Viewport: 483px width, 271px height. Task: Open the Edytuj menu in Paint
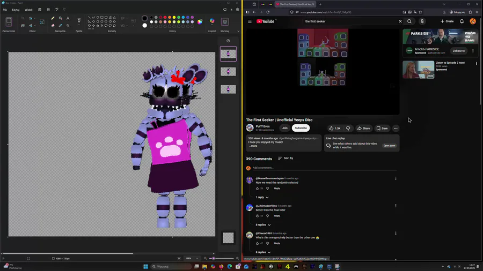tap(16, 10)
